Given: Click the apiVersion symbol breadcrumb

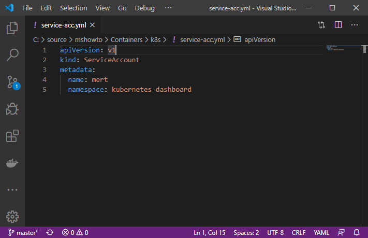Looking at the screenshot, I should pos(260,40).
